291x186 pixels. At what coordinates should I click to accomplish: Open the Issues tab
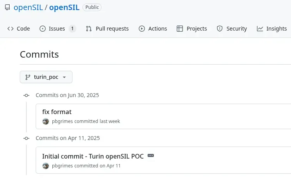[58, 29]
